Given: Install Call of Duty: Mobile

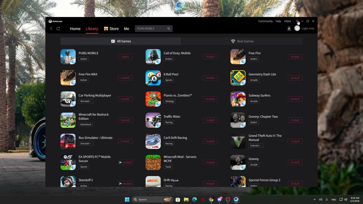Looking at the screenshot, I should click(210, 57).
